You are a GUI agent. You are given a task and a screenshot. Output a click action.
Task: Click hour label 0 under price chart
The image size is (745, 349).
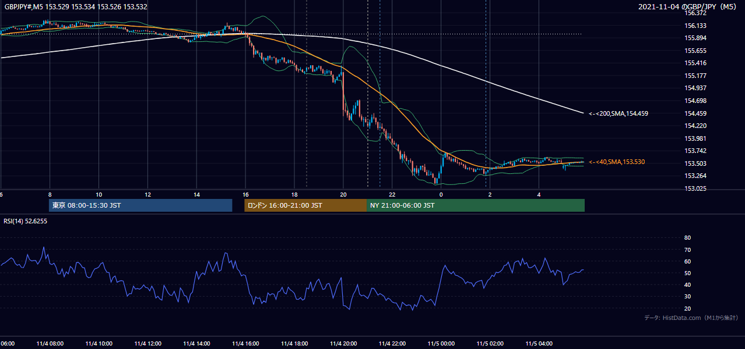tap(441, 195)
